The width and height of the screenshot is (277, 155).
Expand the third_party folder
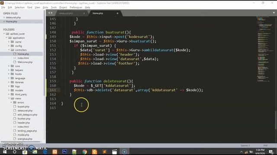(x=9, y=94)
